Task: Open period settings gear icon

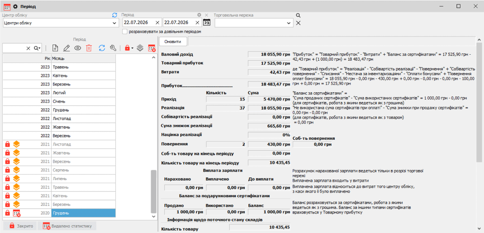Action: point(199,15)
